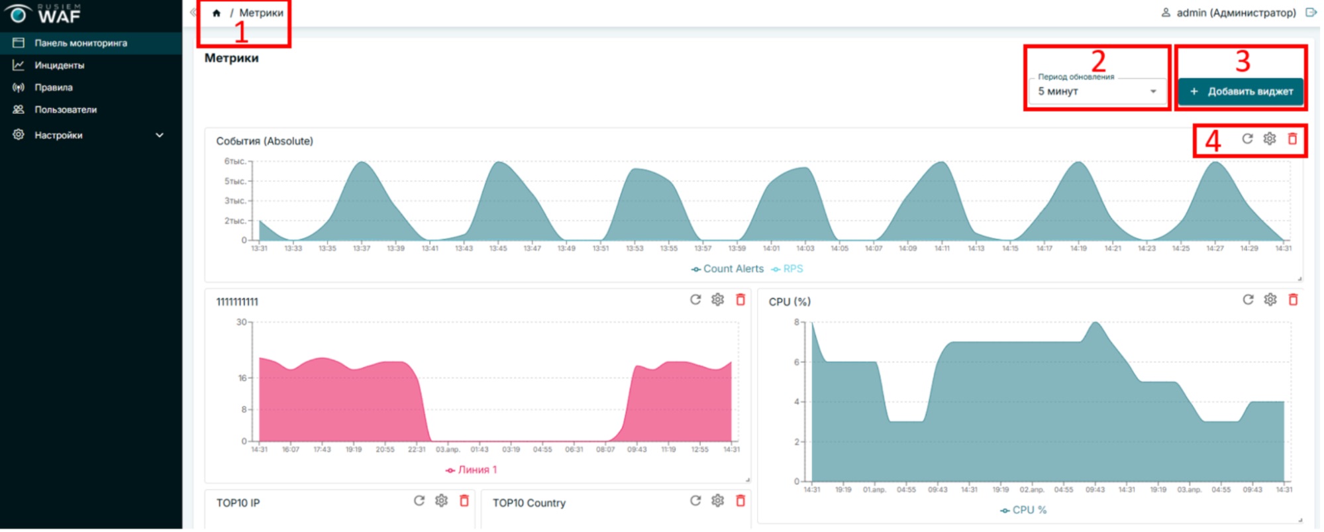Image resolution: width=1324 pixels, height=532 pixels.
Task: Click the Настройки expand chevron
Action: click(x=160, y=135)
